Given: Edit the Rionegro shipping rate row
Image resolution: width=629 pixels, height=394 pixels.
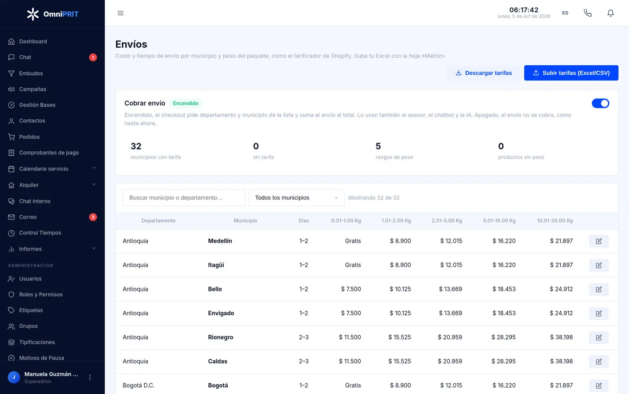Looking at the screenshot, I should pyautogui.click(x=598, y=337).
